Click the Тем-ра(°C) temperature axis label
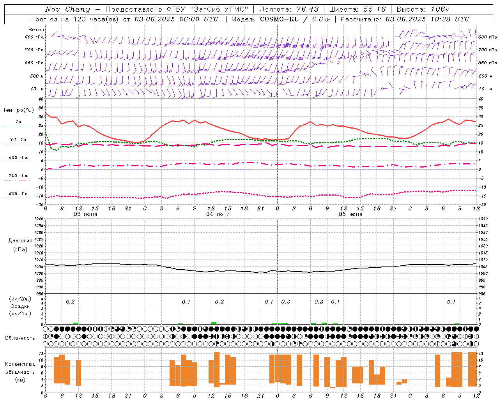Image resolution: width=499 pixels, height=399 pixels. click(18, 110)
